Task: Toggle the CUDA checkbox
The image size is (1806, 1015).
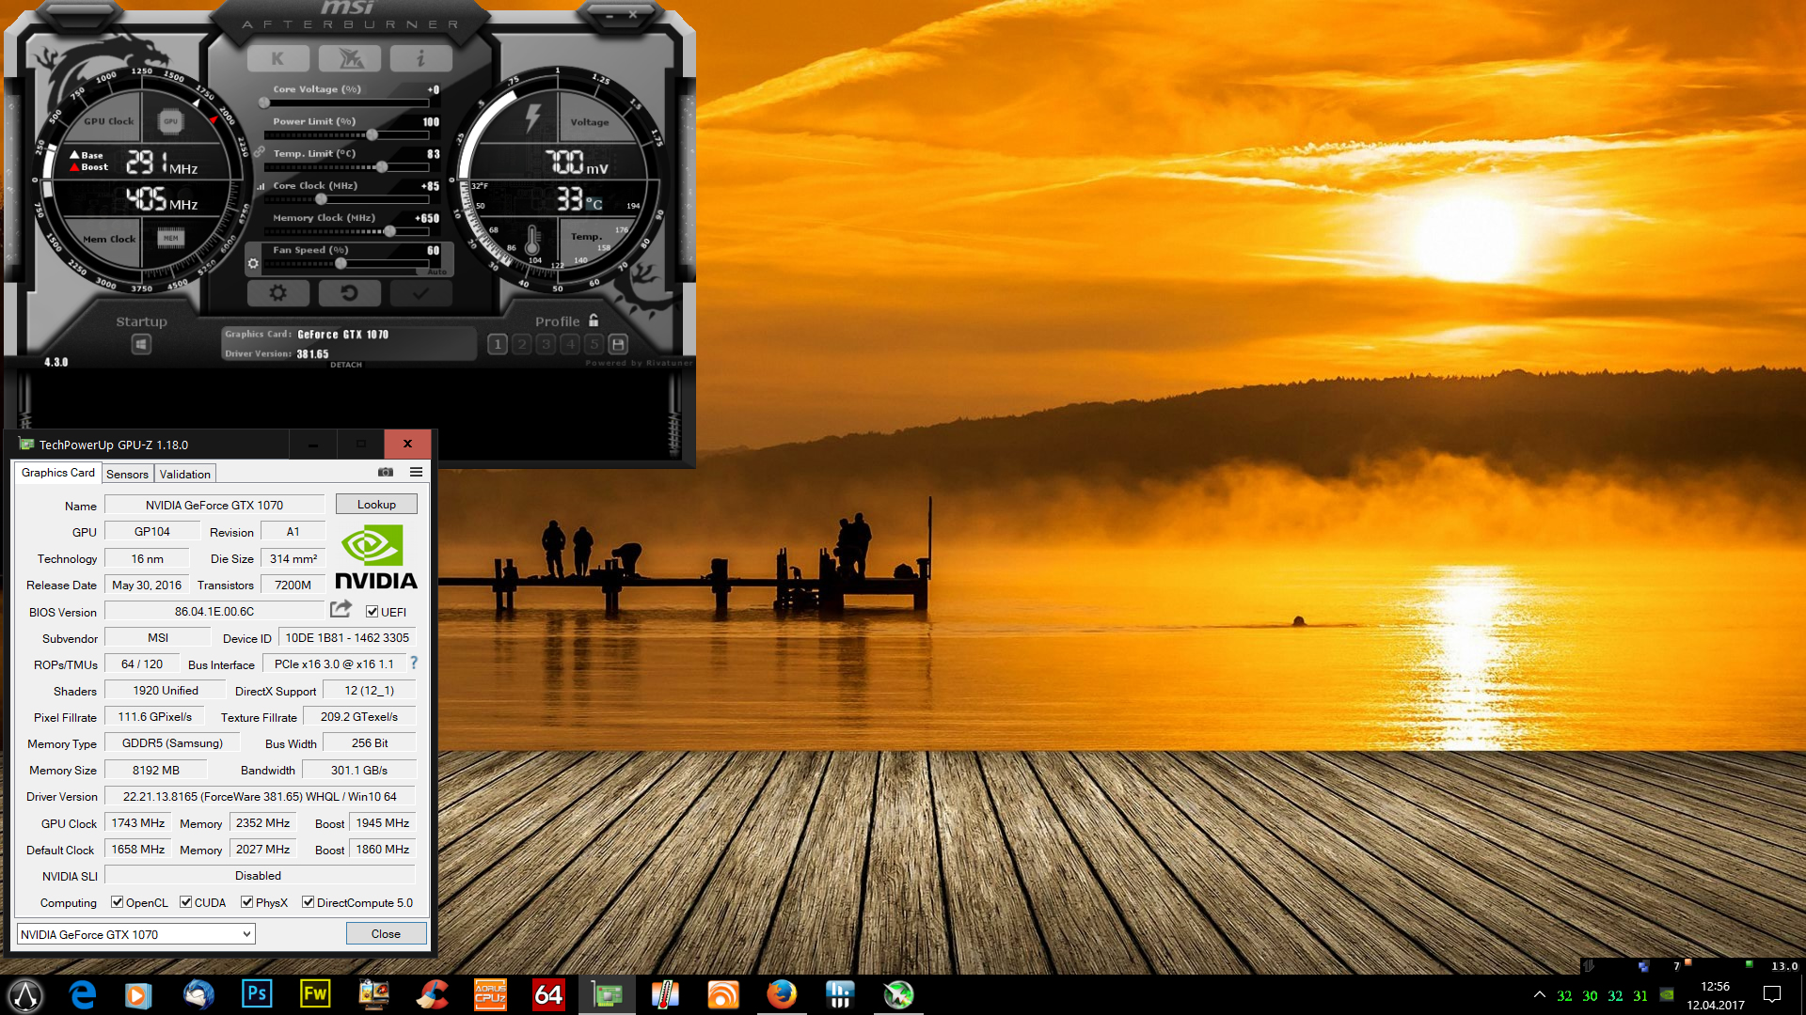Action: (186, 902)
